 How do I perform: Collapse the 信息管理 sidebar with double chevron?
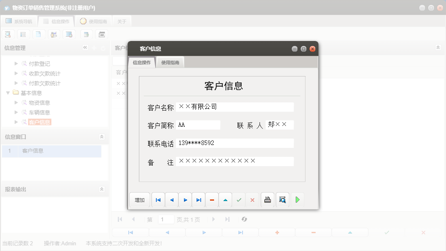click(85, 48)
